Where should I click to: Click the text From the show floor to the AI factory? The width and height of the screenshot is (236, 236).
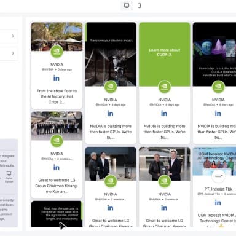pyautogui.click(x=57, y=96)
